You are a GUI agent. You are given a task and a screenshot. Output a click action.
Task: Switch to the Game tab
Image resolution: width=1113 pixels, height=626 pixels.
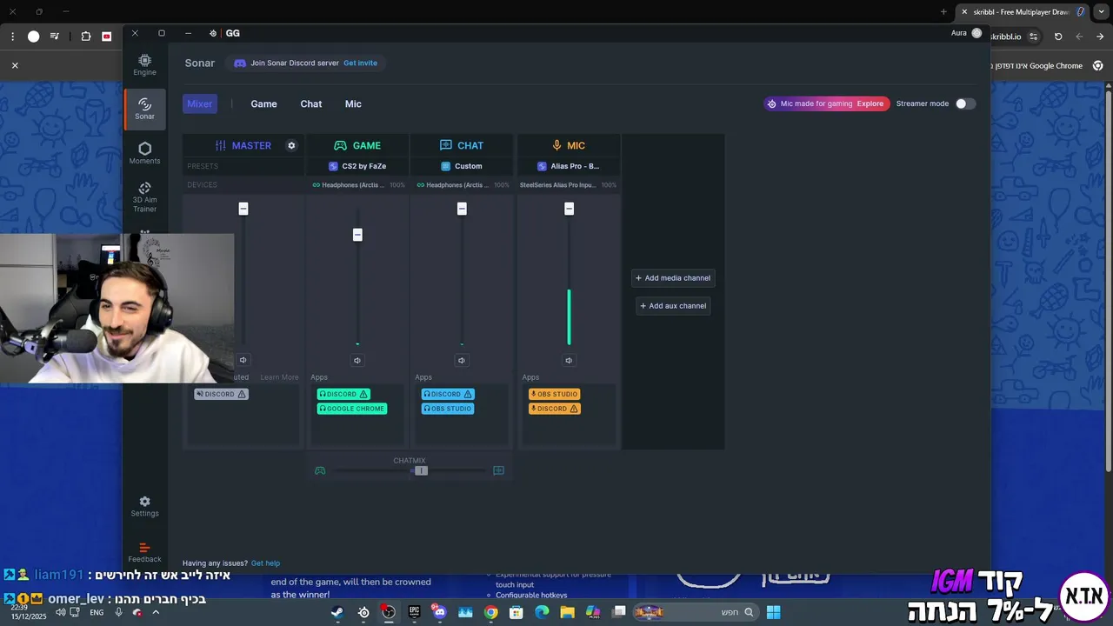click(263, 103)
